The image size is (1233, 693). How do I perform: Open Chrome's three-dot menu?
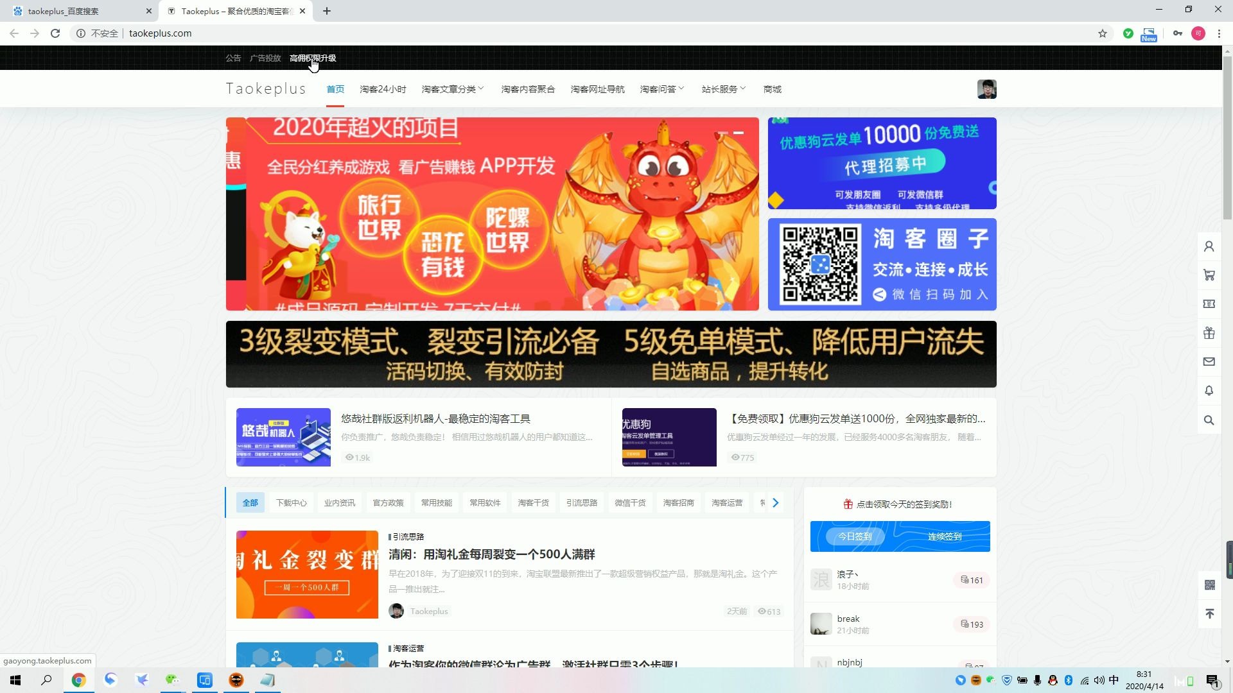pos(1219,33)
